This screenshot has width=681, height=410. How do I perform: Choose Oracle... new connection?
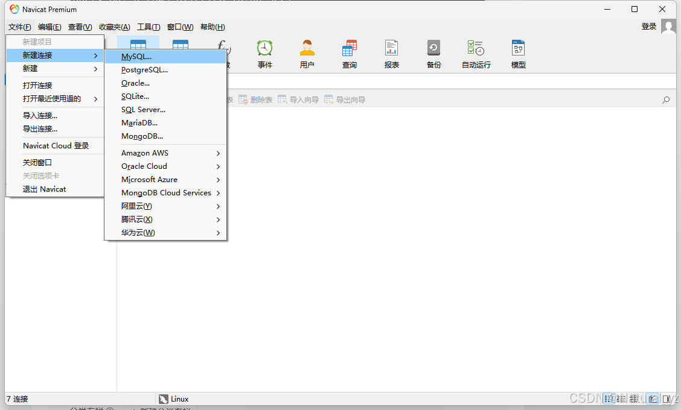point(165,83)
